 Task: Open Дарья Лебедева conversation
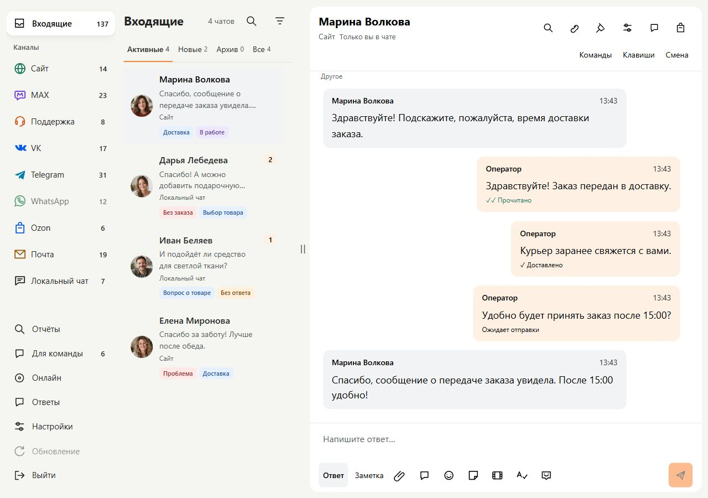(x=204, y=186)
